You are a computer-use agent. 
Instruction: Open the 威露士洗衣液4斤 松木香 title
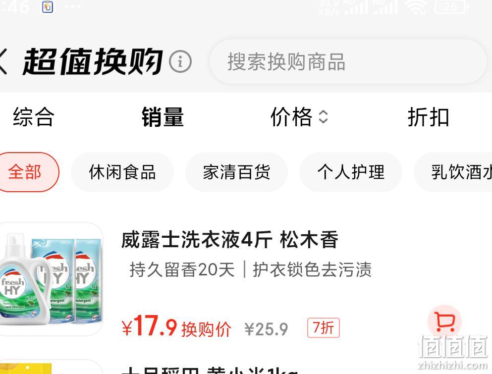pyautogui.click(x=230, y=239)
